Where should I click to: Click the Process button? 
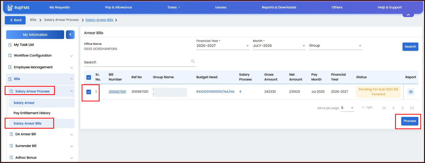pos(410,121)
